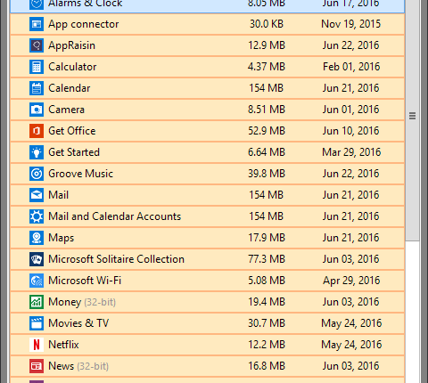Viewport: 428px width, 383px height.
Task: Click the 77.3 MB size value
Action: pyautogui.click(x=267, y=259)
